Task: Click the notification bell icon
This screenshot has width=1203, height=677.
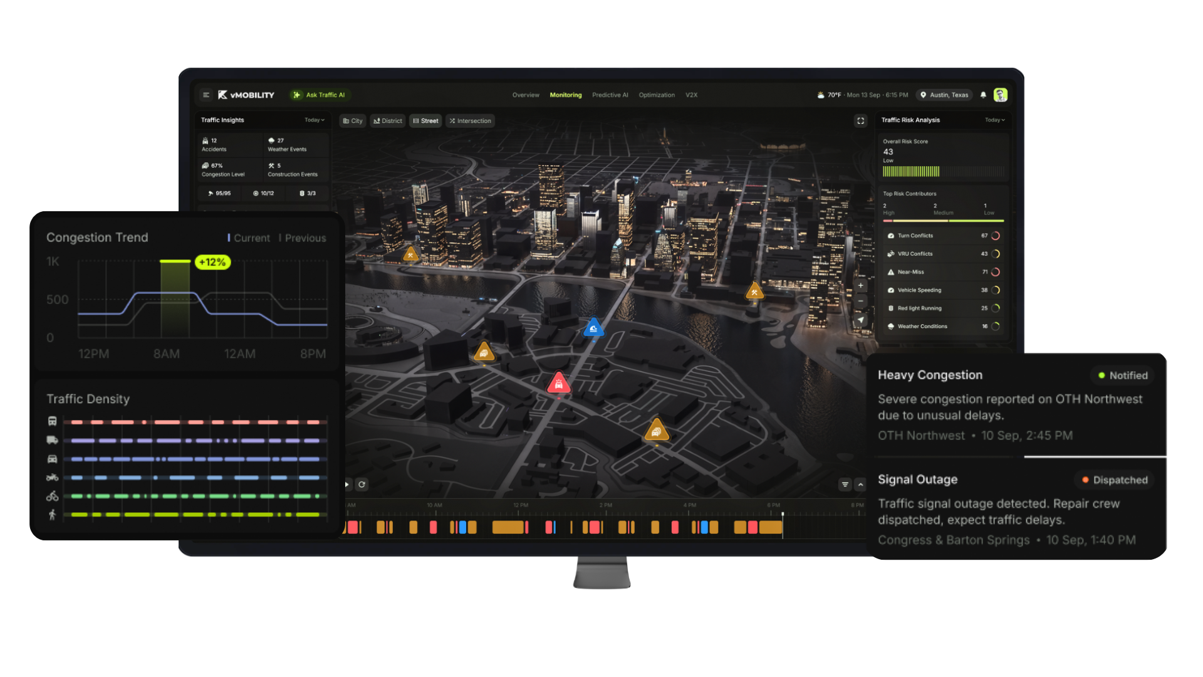Action: click(x=983, y=95)
